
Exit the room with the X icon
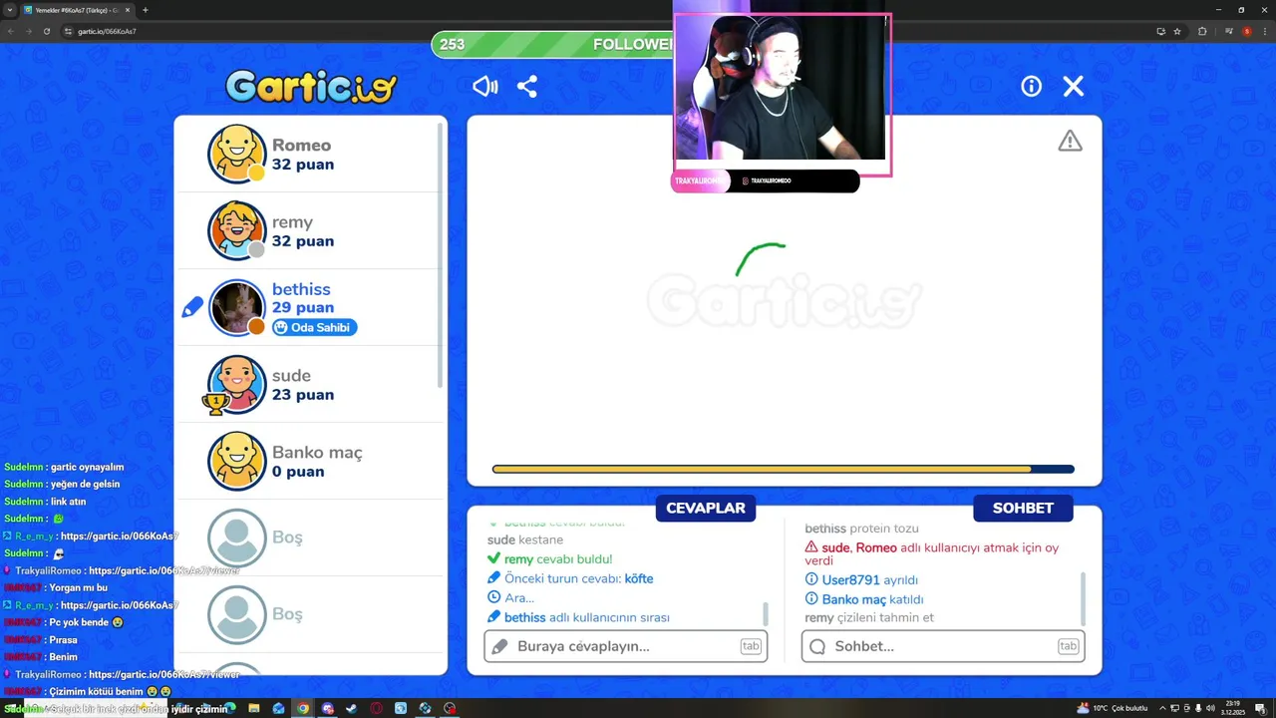(1074, 87)
